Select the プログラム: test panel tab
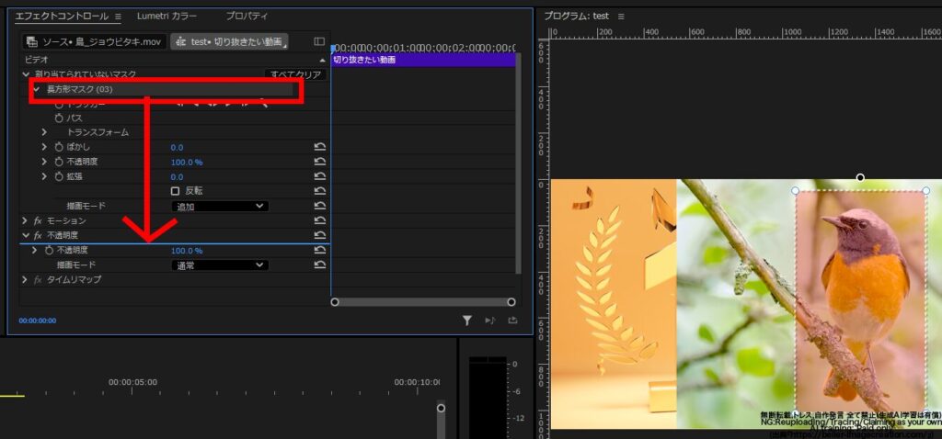942x439 pixels. 576,17
